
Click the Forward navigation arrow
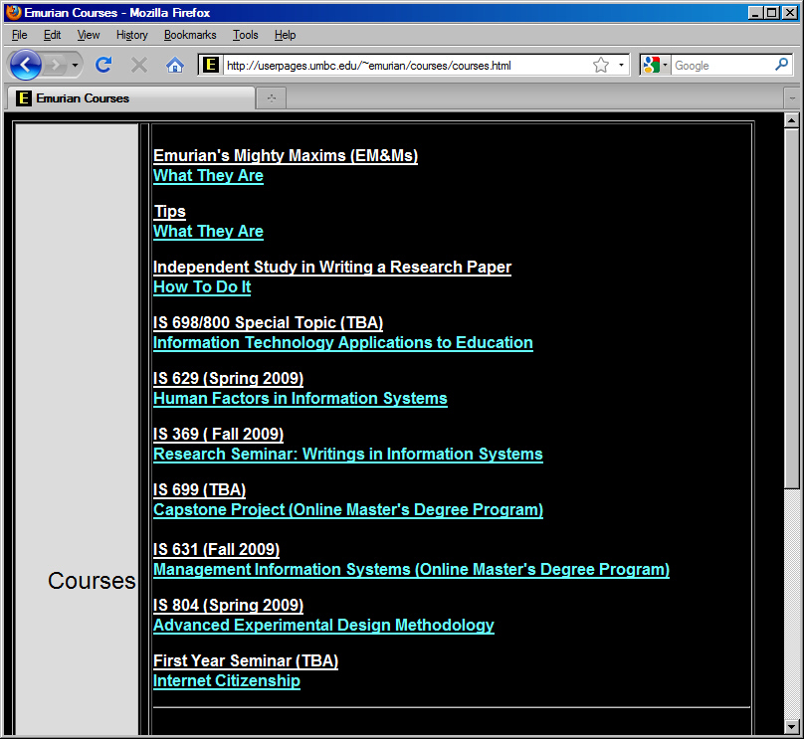point(56,65)
